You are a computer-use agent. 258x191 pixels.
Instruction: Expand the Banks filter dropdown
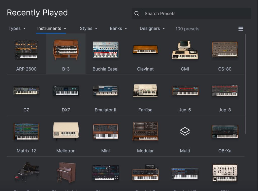click(x=118, y=28)
